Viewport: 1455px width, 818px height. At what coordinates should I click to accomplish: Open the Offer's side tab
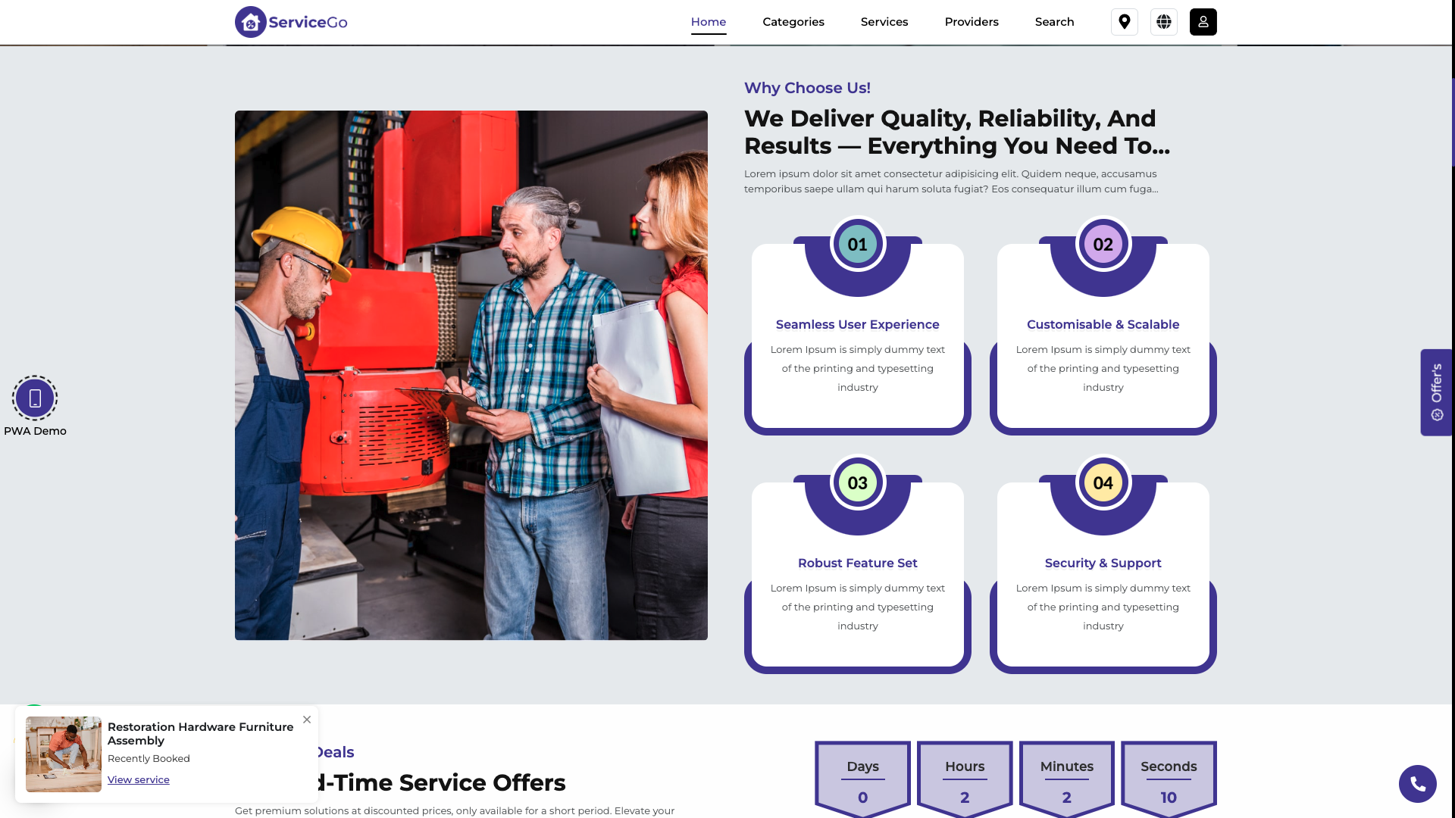1436,392
